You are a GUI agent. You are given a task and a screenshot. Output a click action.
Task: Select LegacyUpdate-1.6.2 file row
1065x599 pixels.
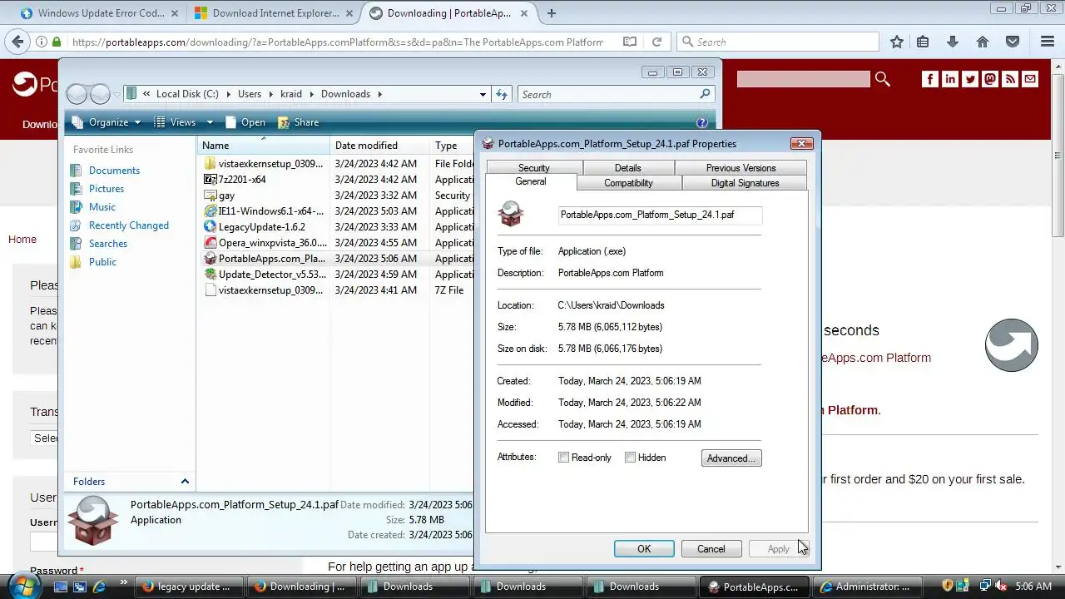tap(264, 227)
